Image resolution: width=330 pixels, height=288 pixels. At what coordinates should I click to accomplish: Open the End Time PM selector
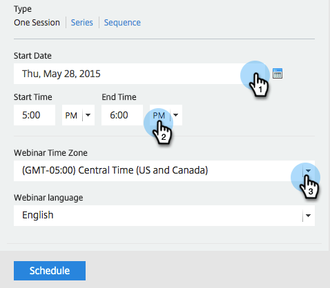(x=166, y=115)
